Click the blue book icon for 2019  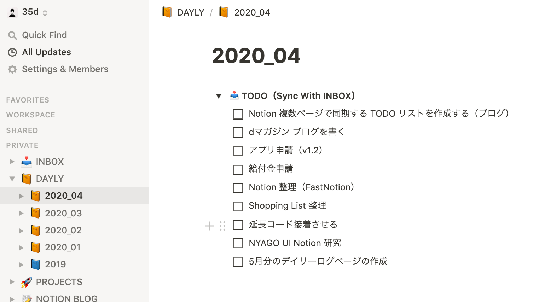coord(35,264)
